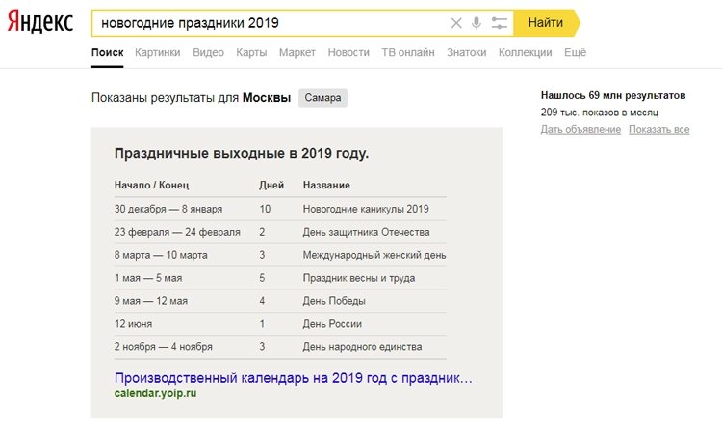Start voice search with the microphone icon

[x=477, y=23]
